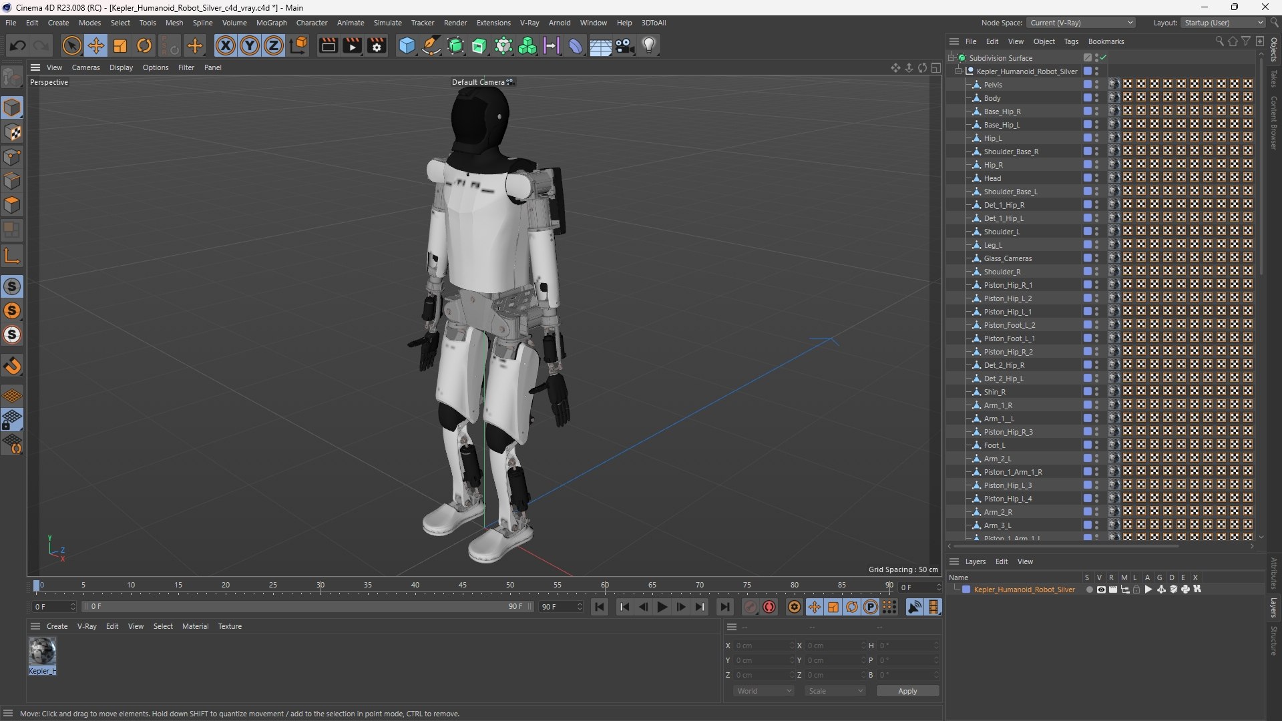Viewport: 1282px width, 721px height.
Task: Add a Cube primitive object
Action: click(x=407, y=45)
